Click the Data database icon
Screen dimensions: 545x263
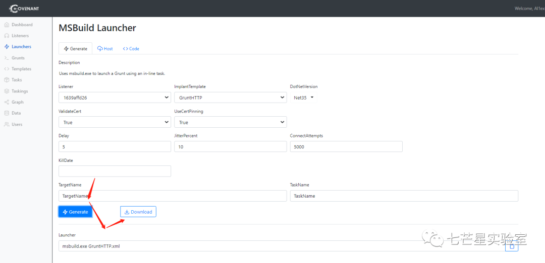point(7,113)
